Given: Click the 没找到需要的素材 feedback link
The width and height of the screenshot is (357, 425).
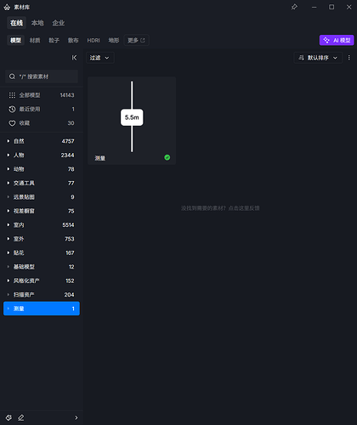Looking at the screenshot, I should click(x=220, y=208).
